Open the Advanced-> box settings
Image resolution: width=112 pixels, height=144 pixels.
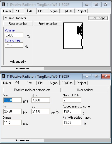click(18, 62)
